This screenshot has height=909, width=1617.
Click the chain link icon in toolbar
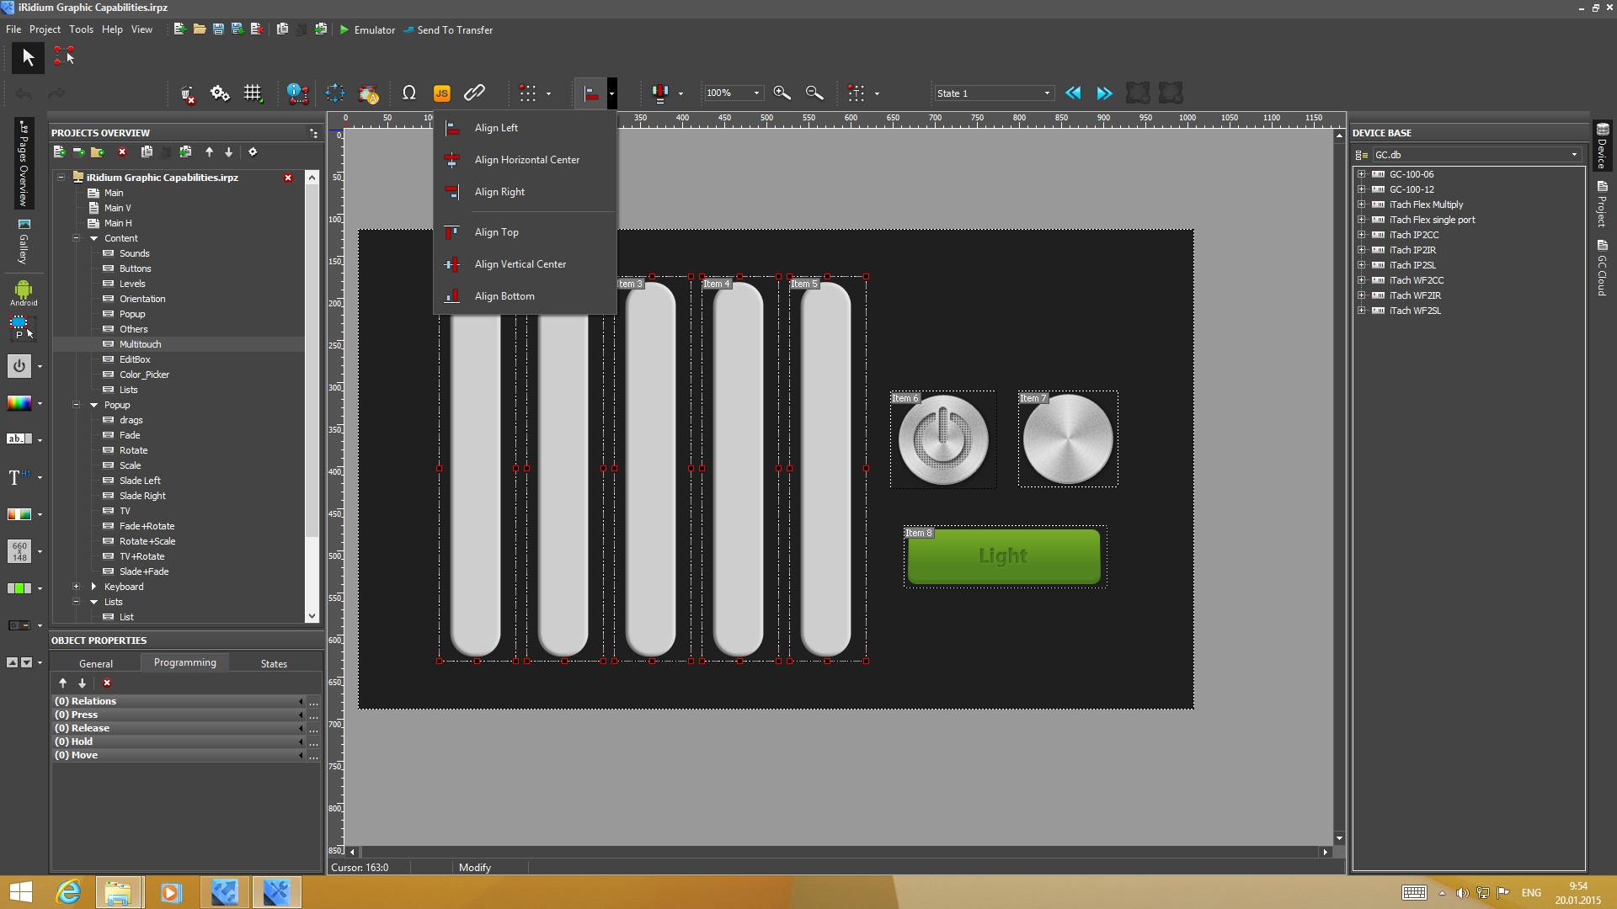coord(474,93)
